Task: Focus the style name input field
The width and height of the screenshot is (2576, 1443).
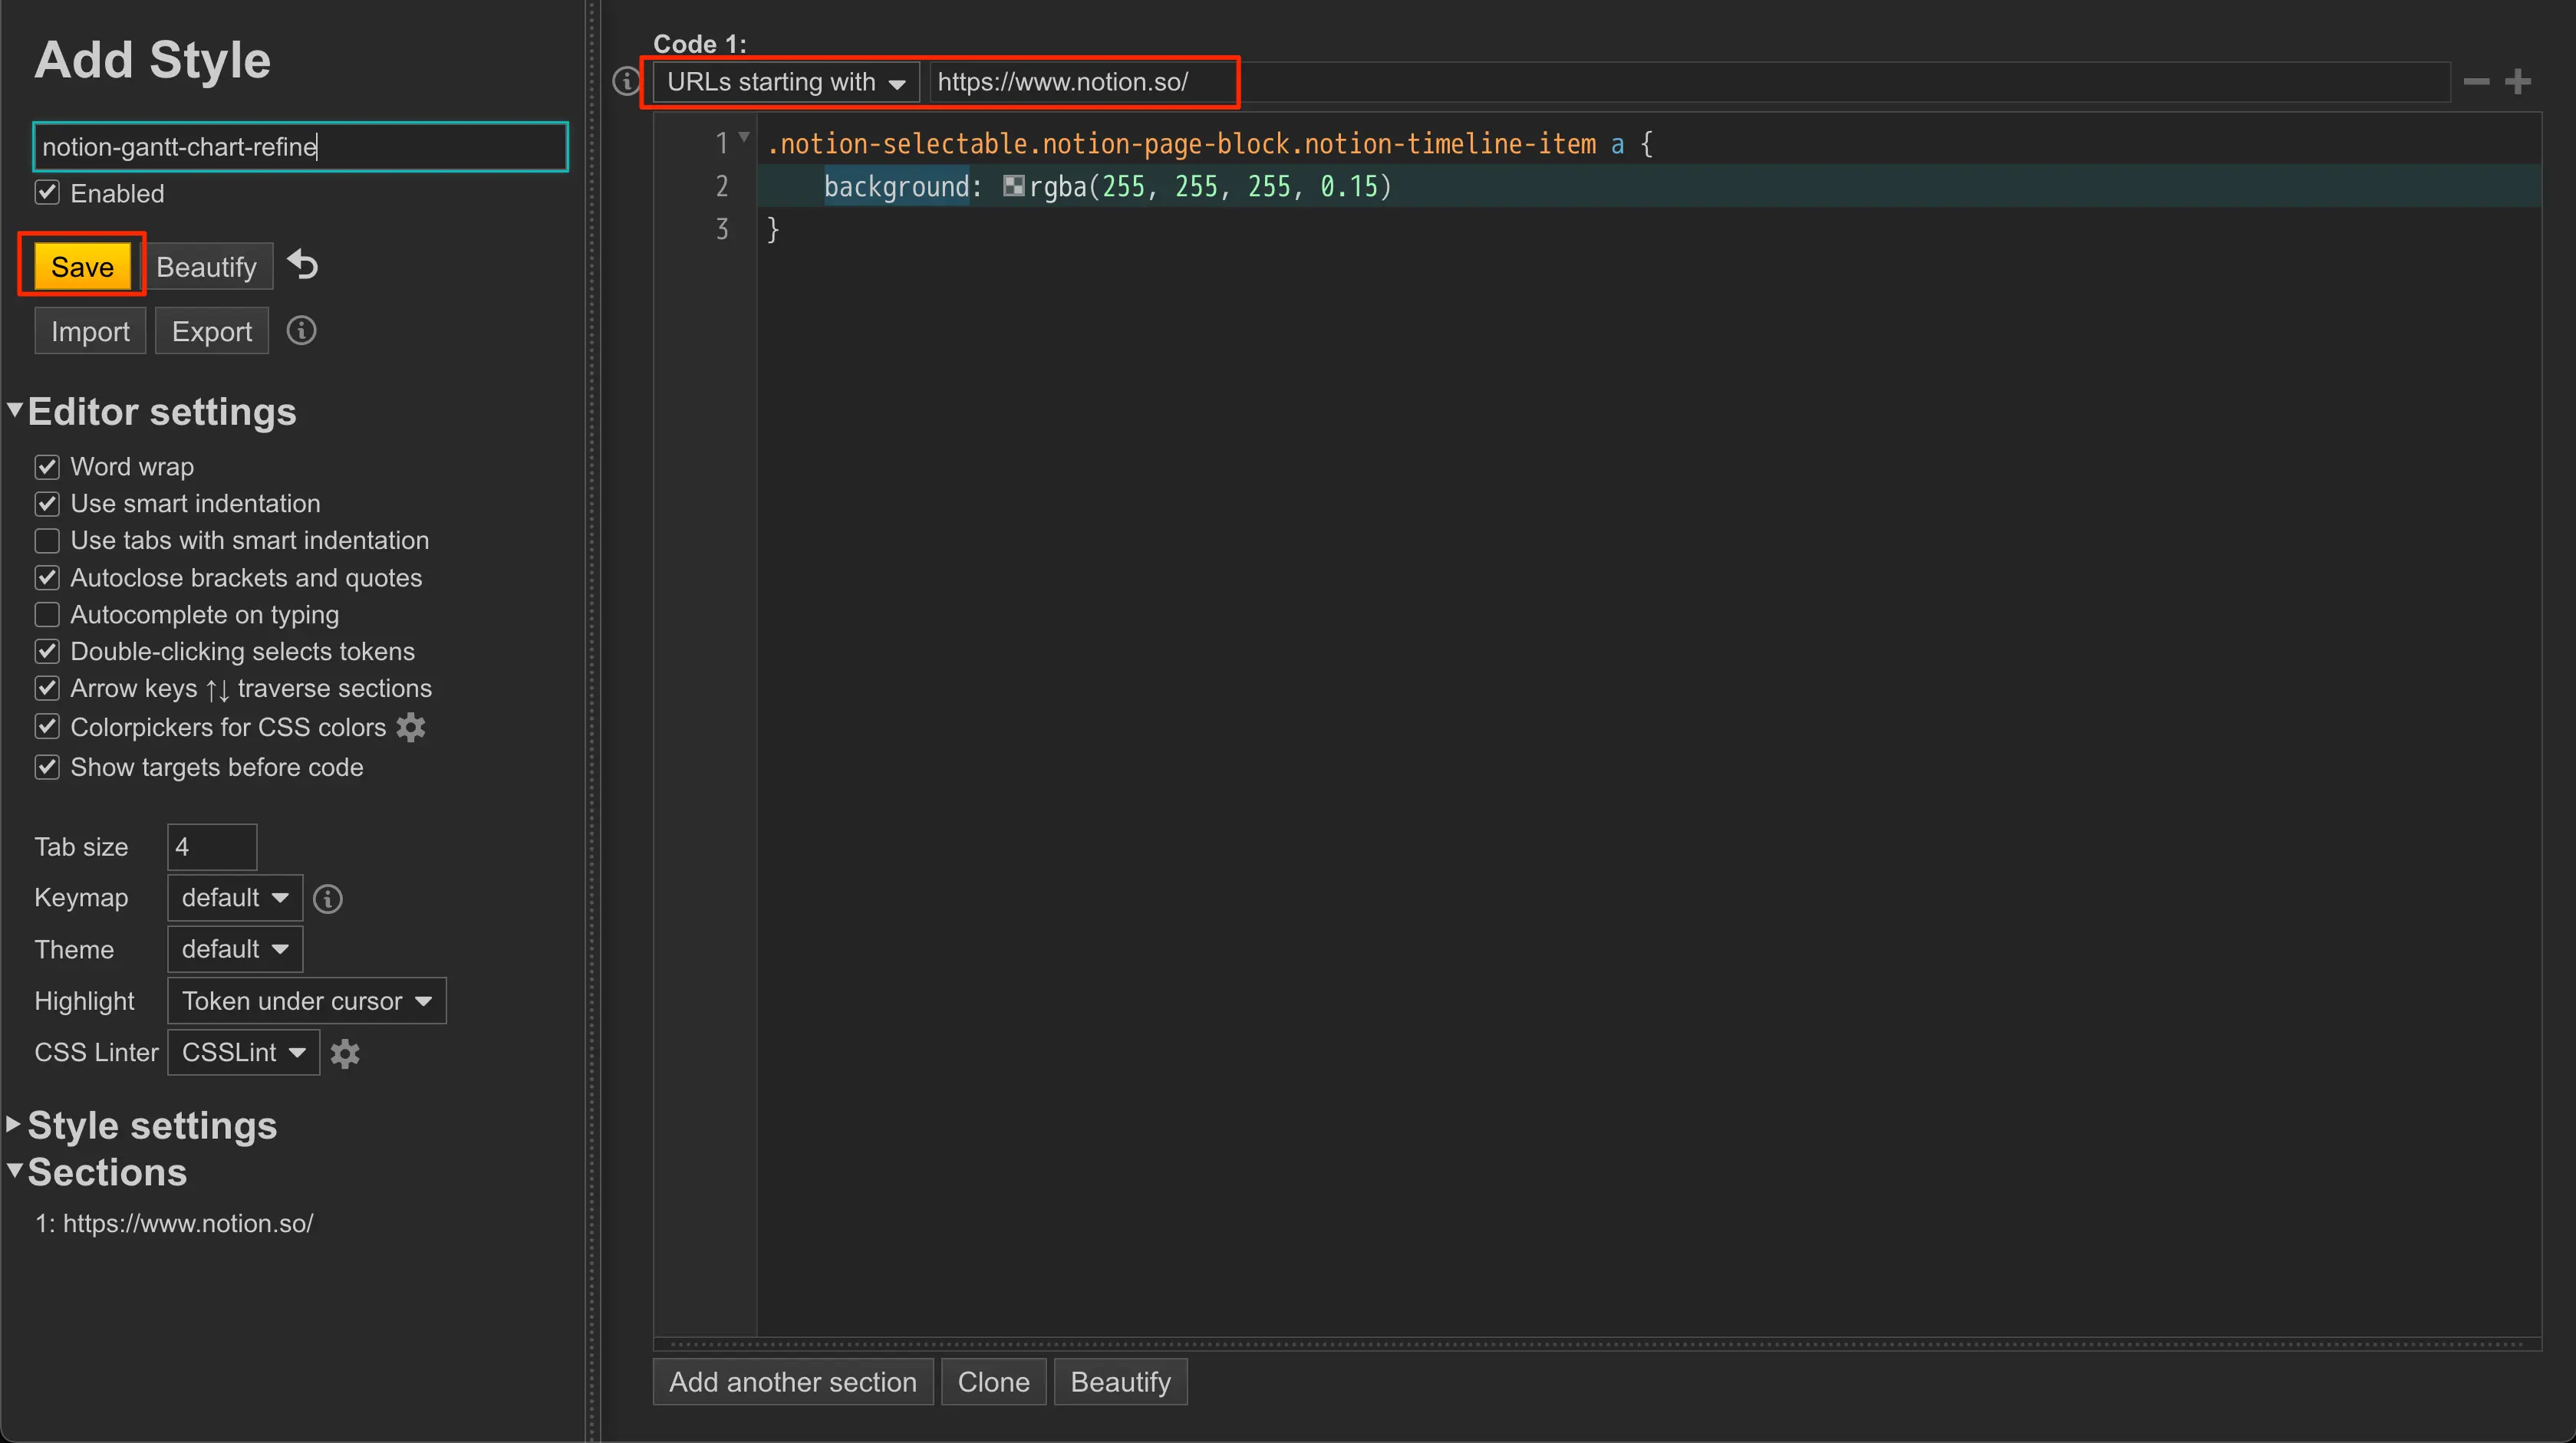Action: tap(300, 147)
